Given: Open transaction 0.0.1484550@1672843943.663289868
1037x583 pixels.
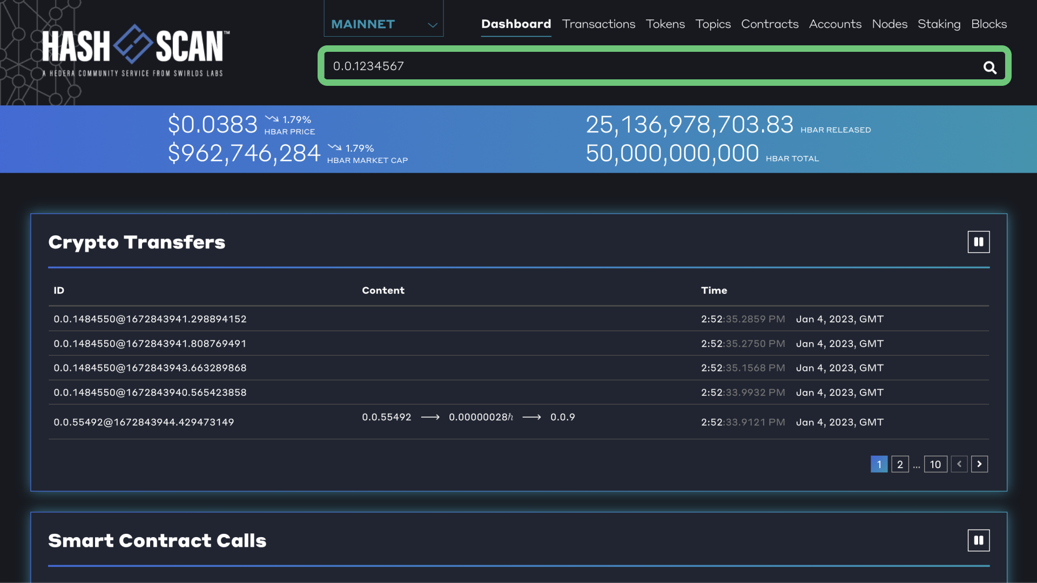Looking at the screenshot, I should point(150,368).
